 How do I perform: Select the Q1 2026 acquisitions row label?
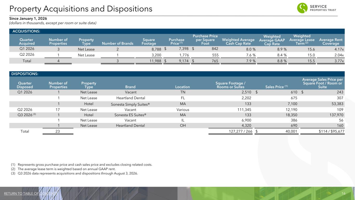pyautogui.click(x=25, y=48)
